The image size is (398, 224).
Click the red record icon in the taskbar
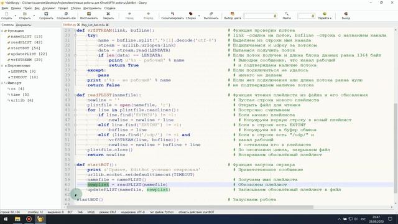[29, 219]
